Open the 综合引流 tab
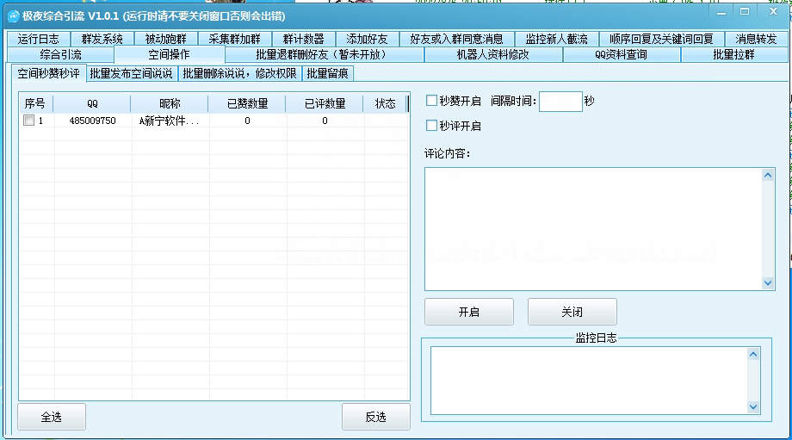Screen dimensions: 792x440 (x=60, y=55)
